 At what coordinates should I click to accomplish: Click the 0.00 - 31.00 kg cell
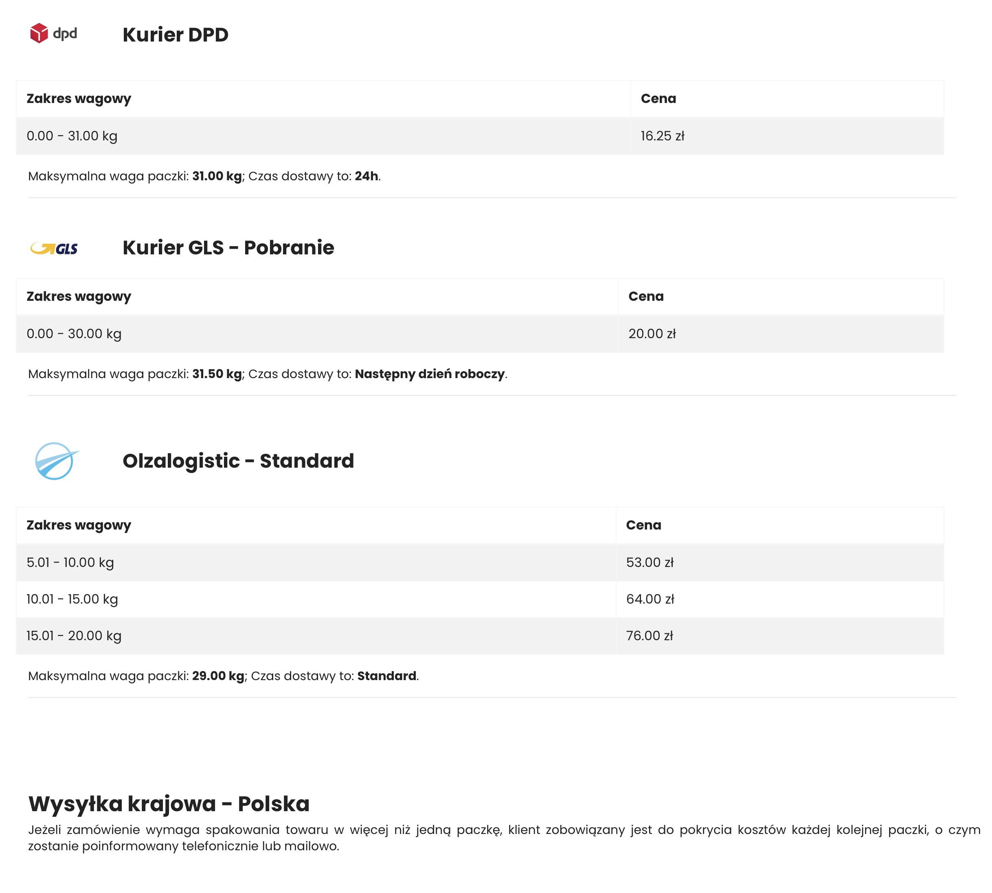coord(323,136)
